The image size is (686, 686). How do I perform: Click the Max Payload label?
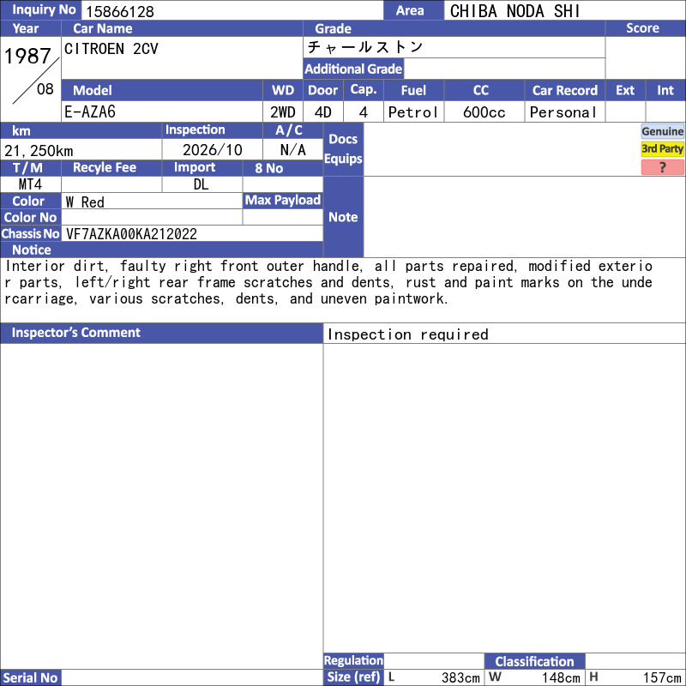pyautogui.click(x=283, y=200)
